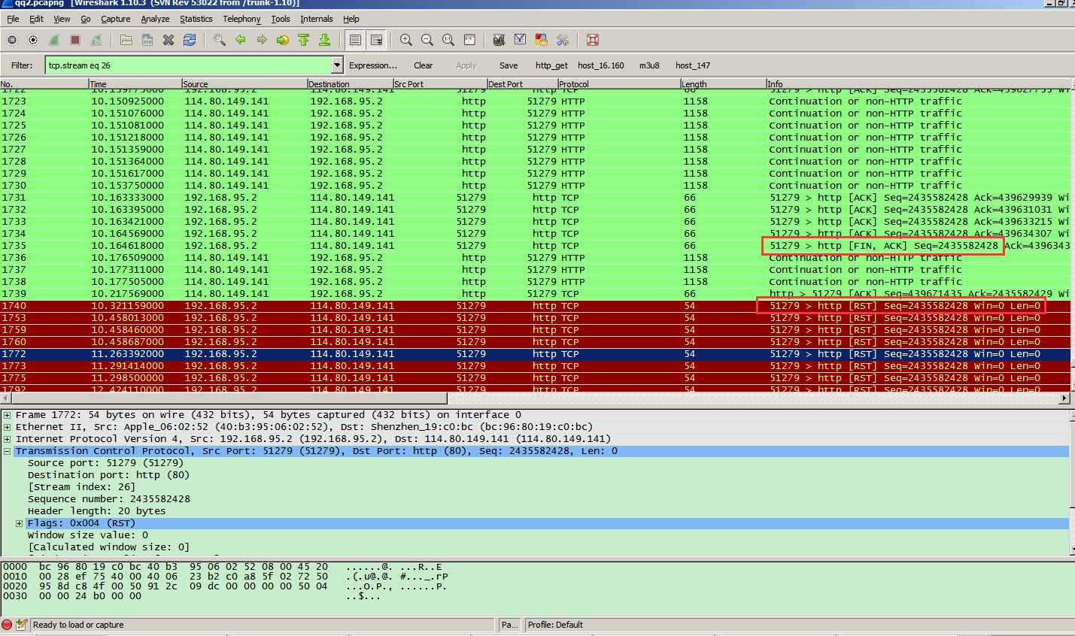The width and height of the screenshot is (1075, 636).
Task: Expand the Frame 1772 details
Action: (x=7, y=415)
